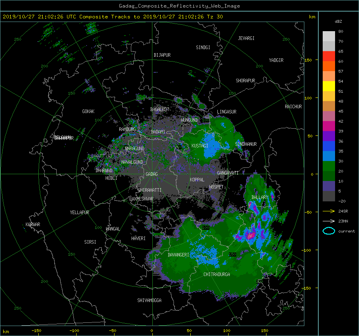Pick the mauve 42-45 dBZ legend swatch

329,116
